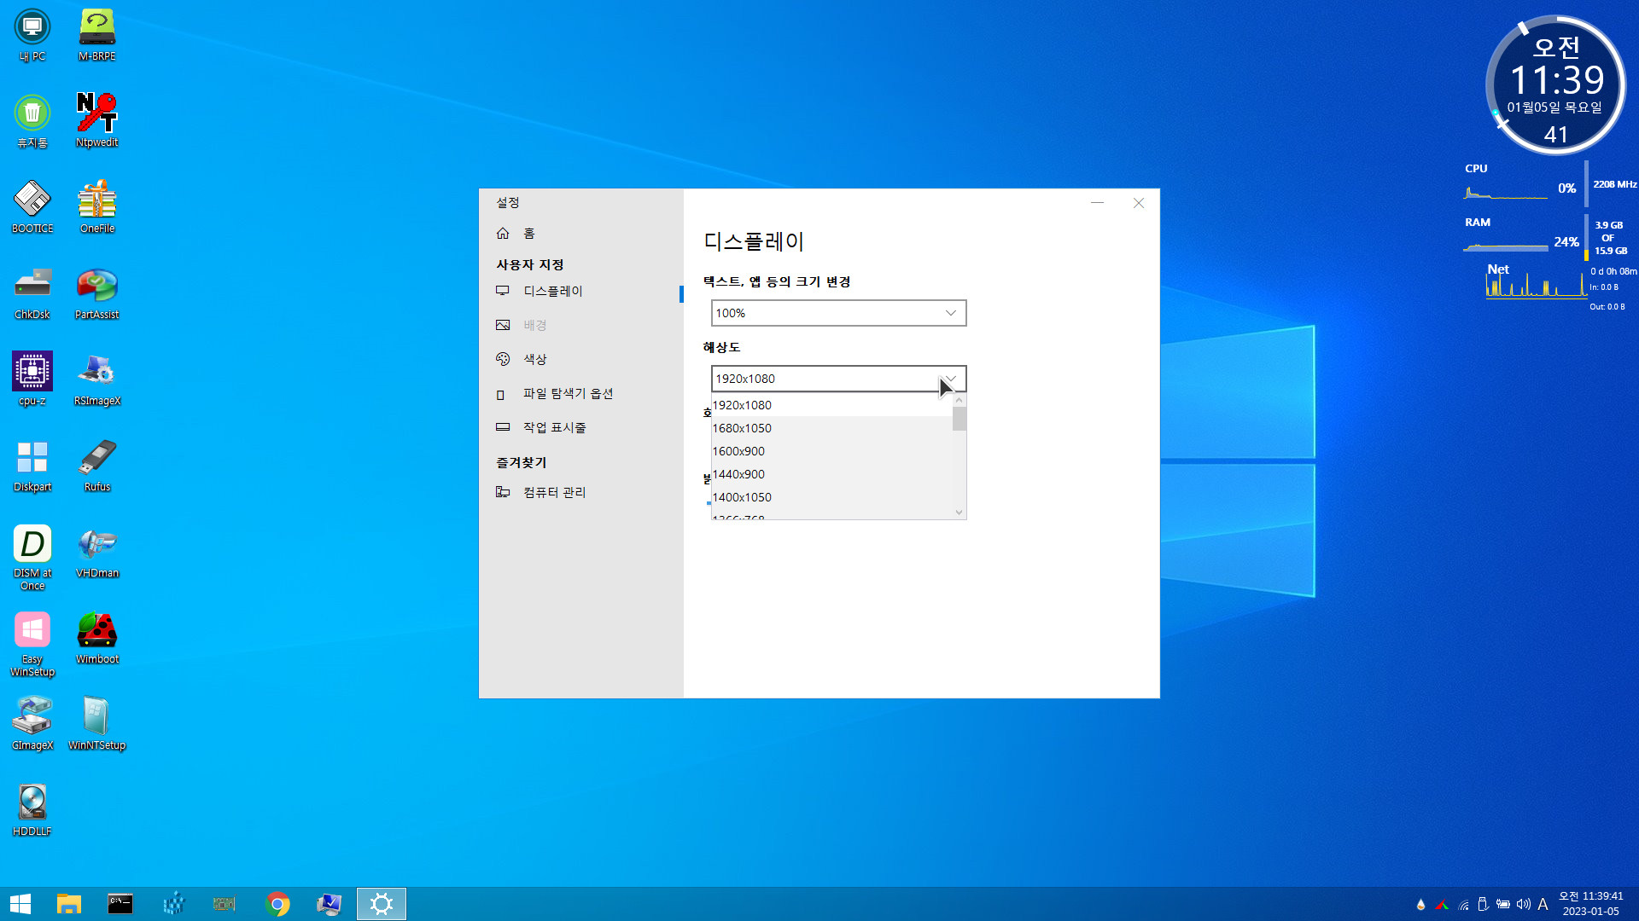Image resolution: width=1639 pixels, height=921 pixels.
Task: Launch Chrome from the taskbar
Action: 277,904
